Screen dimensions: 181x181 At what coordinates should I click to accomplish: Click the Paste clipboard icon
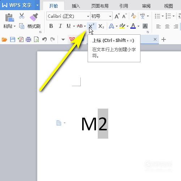point(10,18)
